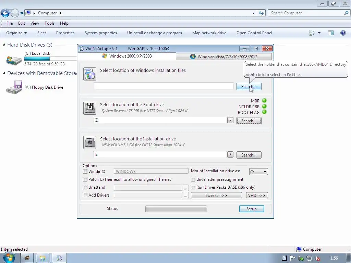Click the Explorer forward navigation arrow
Screen dimensions: 351x263
click(15, 13)
